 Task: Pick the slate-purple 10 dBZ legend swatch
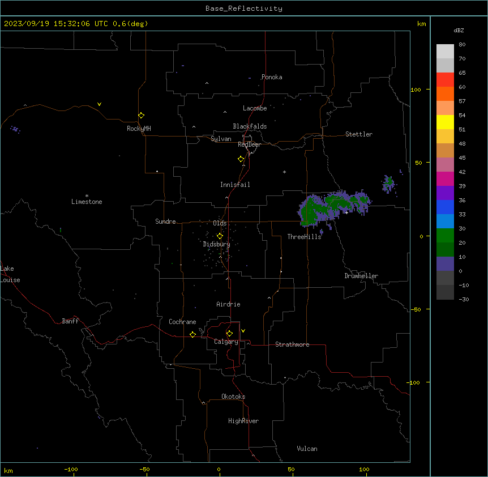point(445,264)
